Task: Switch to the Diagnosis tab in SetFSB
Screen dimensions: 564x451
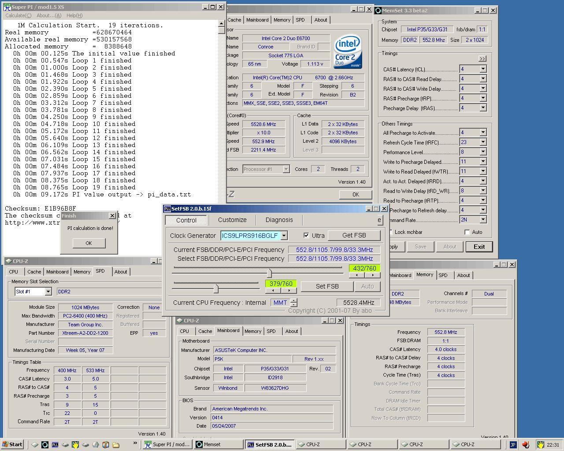Action: click(x=279, y=220)
